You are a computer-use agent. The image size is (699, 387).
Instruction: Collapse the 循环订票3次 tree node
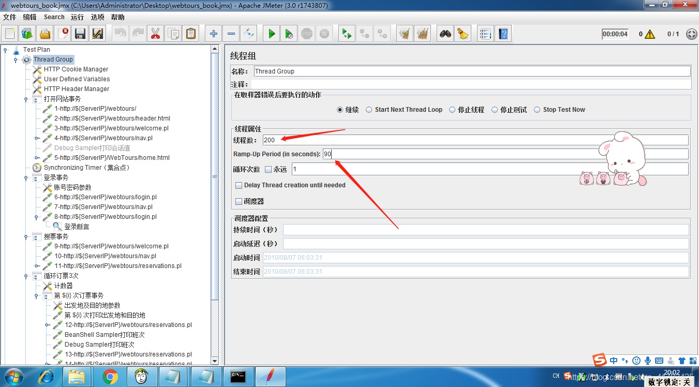[26, 276]
